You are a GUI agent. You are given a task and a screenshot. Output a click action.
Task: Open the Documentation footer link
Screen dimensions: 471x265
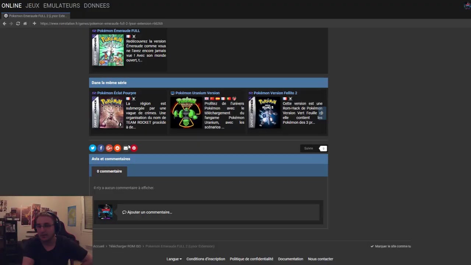pos(290,259)
